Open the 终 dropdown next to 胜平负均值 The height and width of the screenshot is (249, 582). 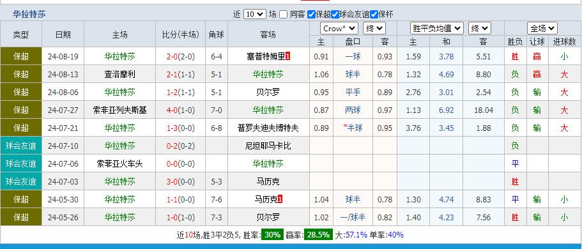[x=480, y=28]
